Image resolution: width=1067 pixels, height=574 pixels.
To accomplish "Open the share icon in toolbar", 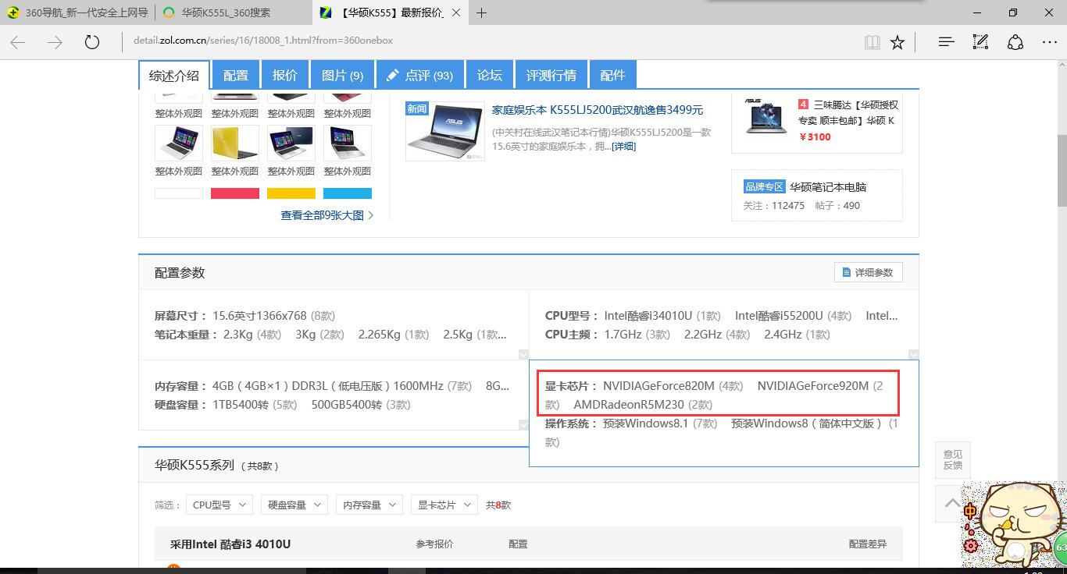I will coord(1015,42).
